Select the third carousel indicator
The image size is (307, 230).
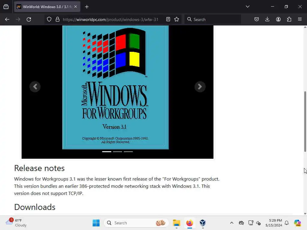[x=128, y=152]
